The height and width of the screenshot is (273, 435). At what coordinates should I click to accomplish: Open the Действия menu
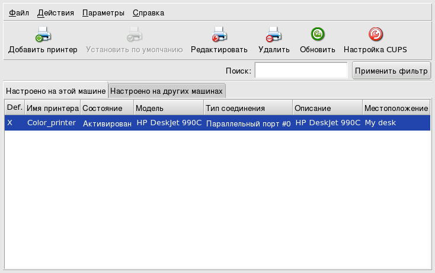[x=55, y=12]
